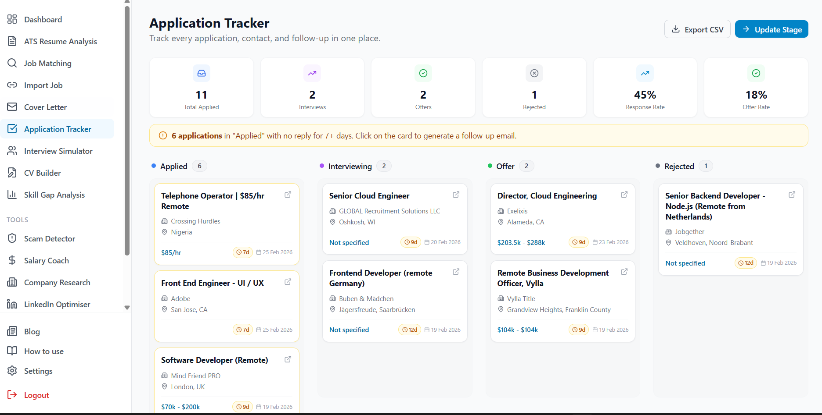Image resolution: width=822 pixels, height=415 pixels.
Task: Click the Update Stage button
Action: 772,29
